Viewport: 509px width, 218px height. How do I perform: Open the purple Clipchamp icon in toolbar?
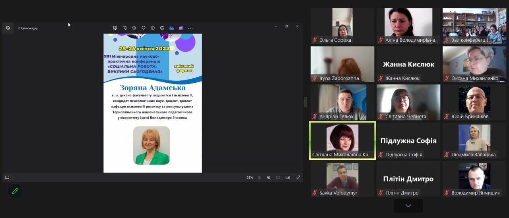click(x=181, y=28)
